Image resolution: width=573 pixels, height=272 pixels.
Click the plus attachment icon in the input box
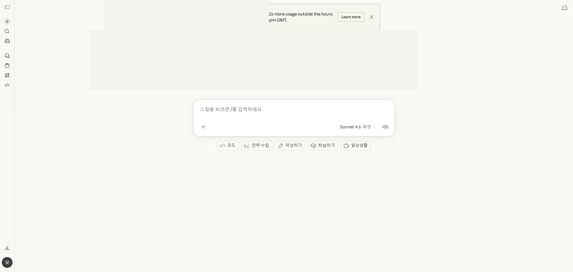point(203,127)
